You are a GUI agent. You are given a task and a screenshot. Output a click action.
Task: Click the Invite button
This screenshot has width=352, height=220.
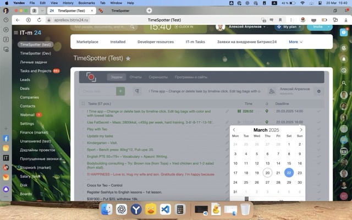[x=319, y=26]
